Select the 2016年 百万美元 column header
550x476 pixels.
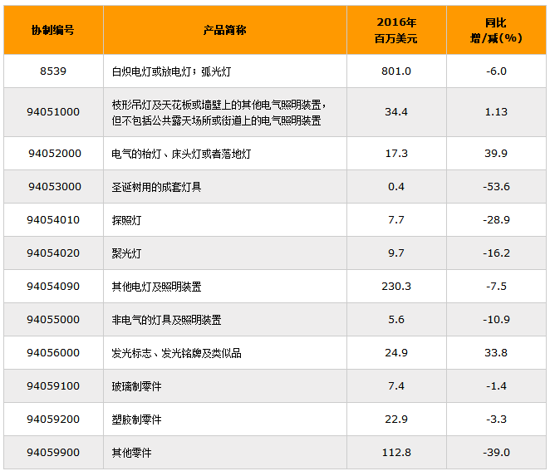click(396, 30)
